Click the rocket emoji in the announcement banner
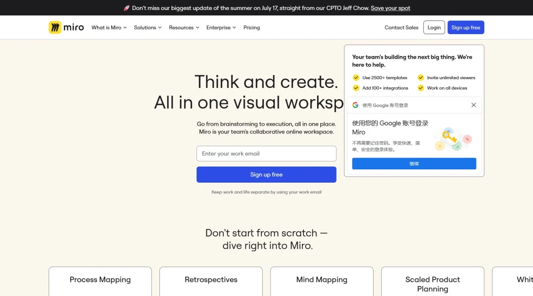The image size is (533, 296). click(127, 8)
